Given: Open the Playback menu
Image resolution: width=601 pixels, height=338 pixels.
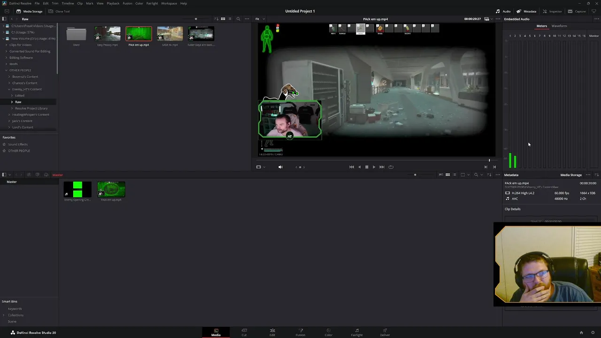Looking at the screenshot, I should (x=113, y=3).
